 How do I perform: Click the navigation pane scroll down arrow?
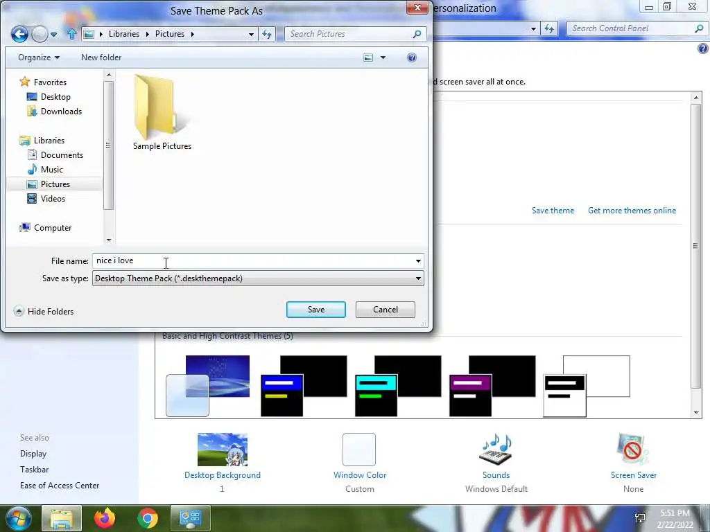pos(109,240)
